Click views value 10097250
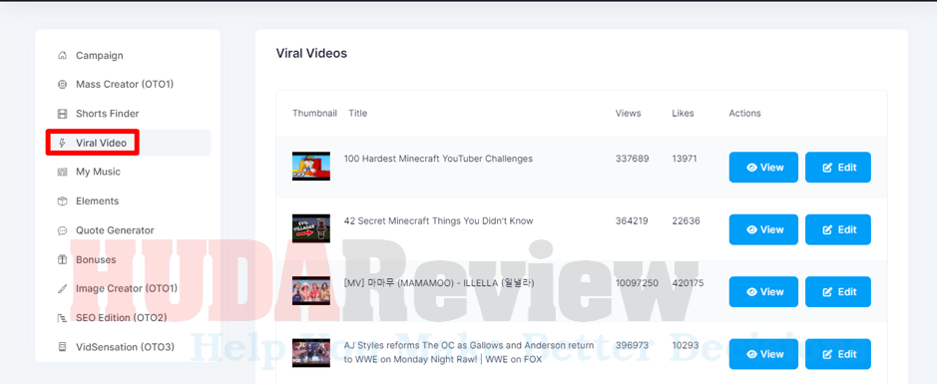Screen dimensions: 937x384 tap(637, 283)
